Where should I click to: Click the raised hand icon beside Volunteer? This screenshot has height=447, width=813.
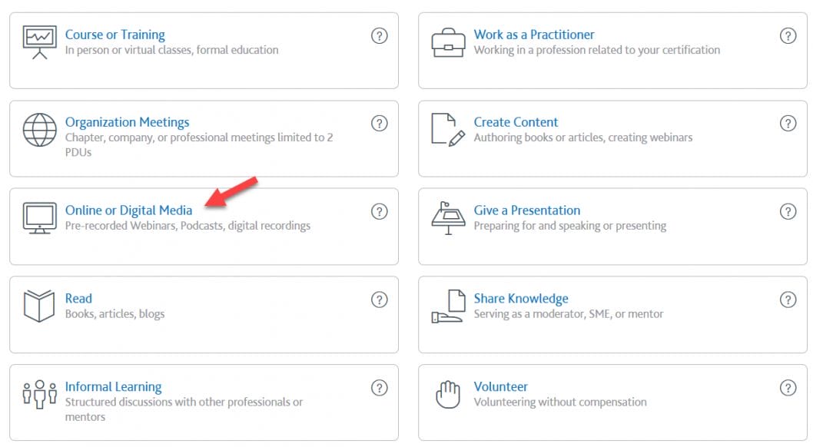tap(448, 395)
